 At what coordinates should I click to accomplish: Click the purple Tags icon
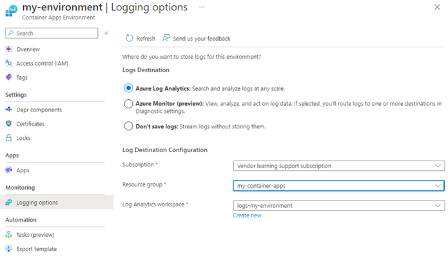(x=9, y=77)
